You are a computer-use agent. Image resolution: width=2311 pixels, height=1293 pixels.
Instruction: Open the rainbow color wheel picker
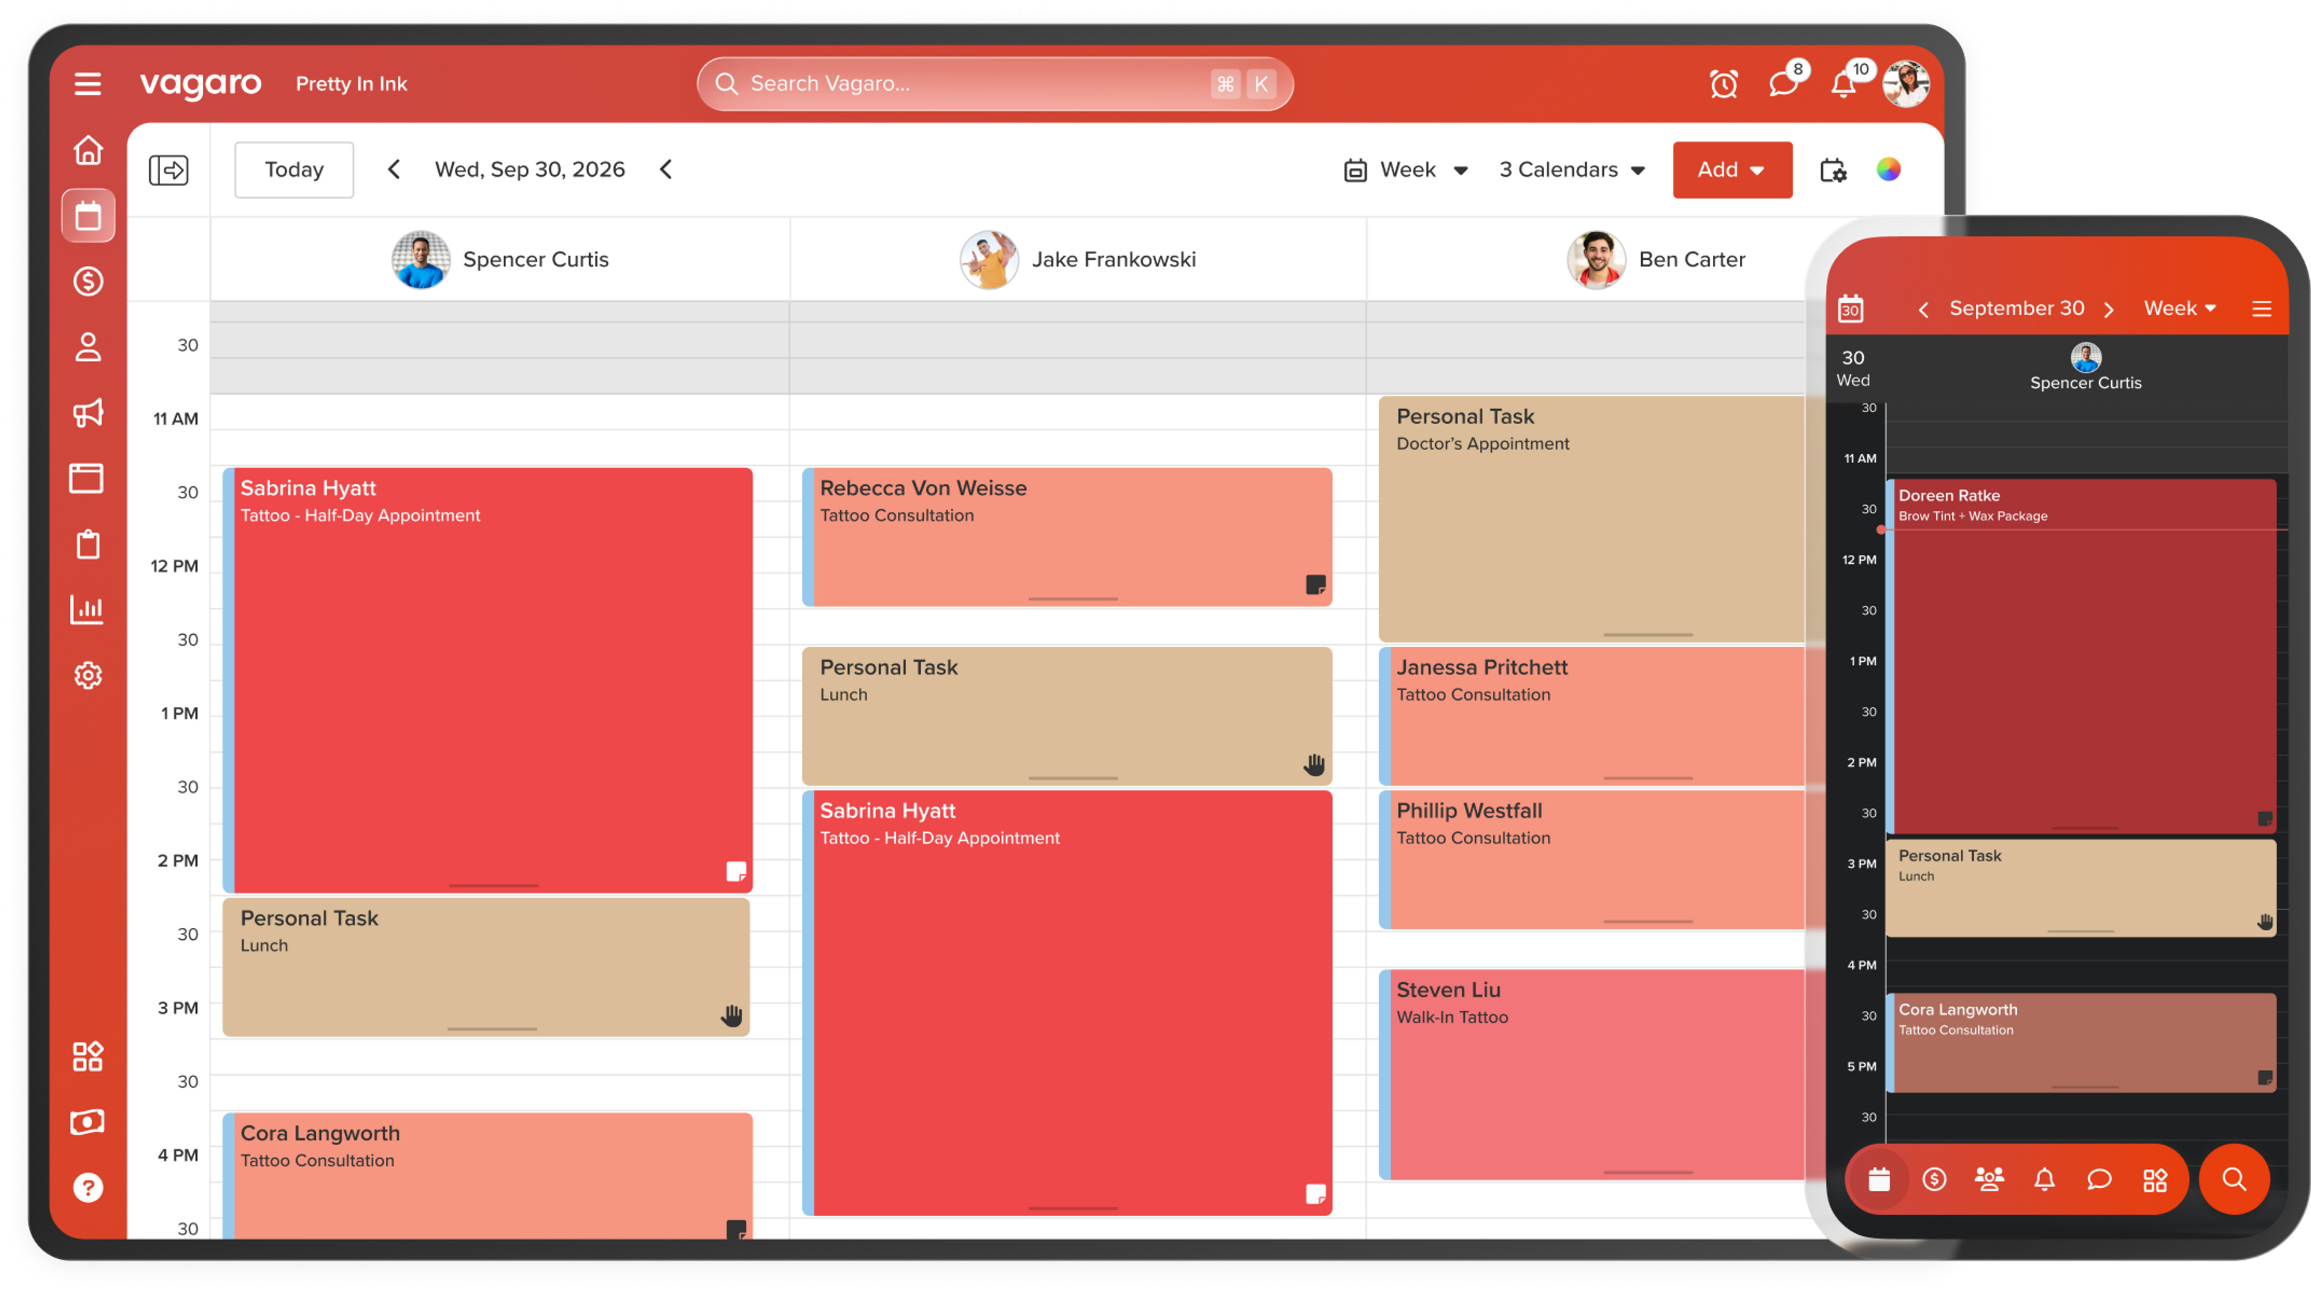[1889, 170]
